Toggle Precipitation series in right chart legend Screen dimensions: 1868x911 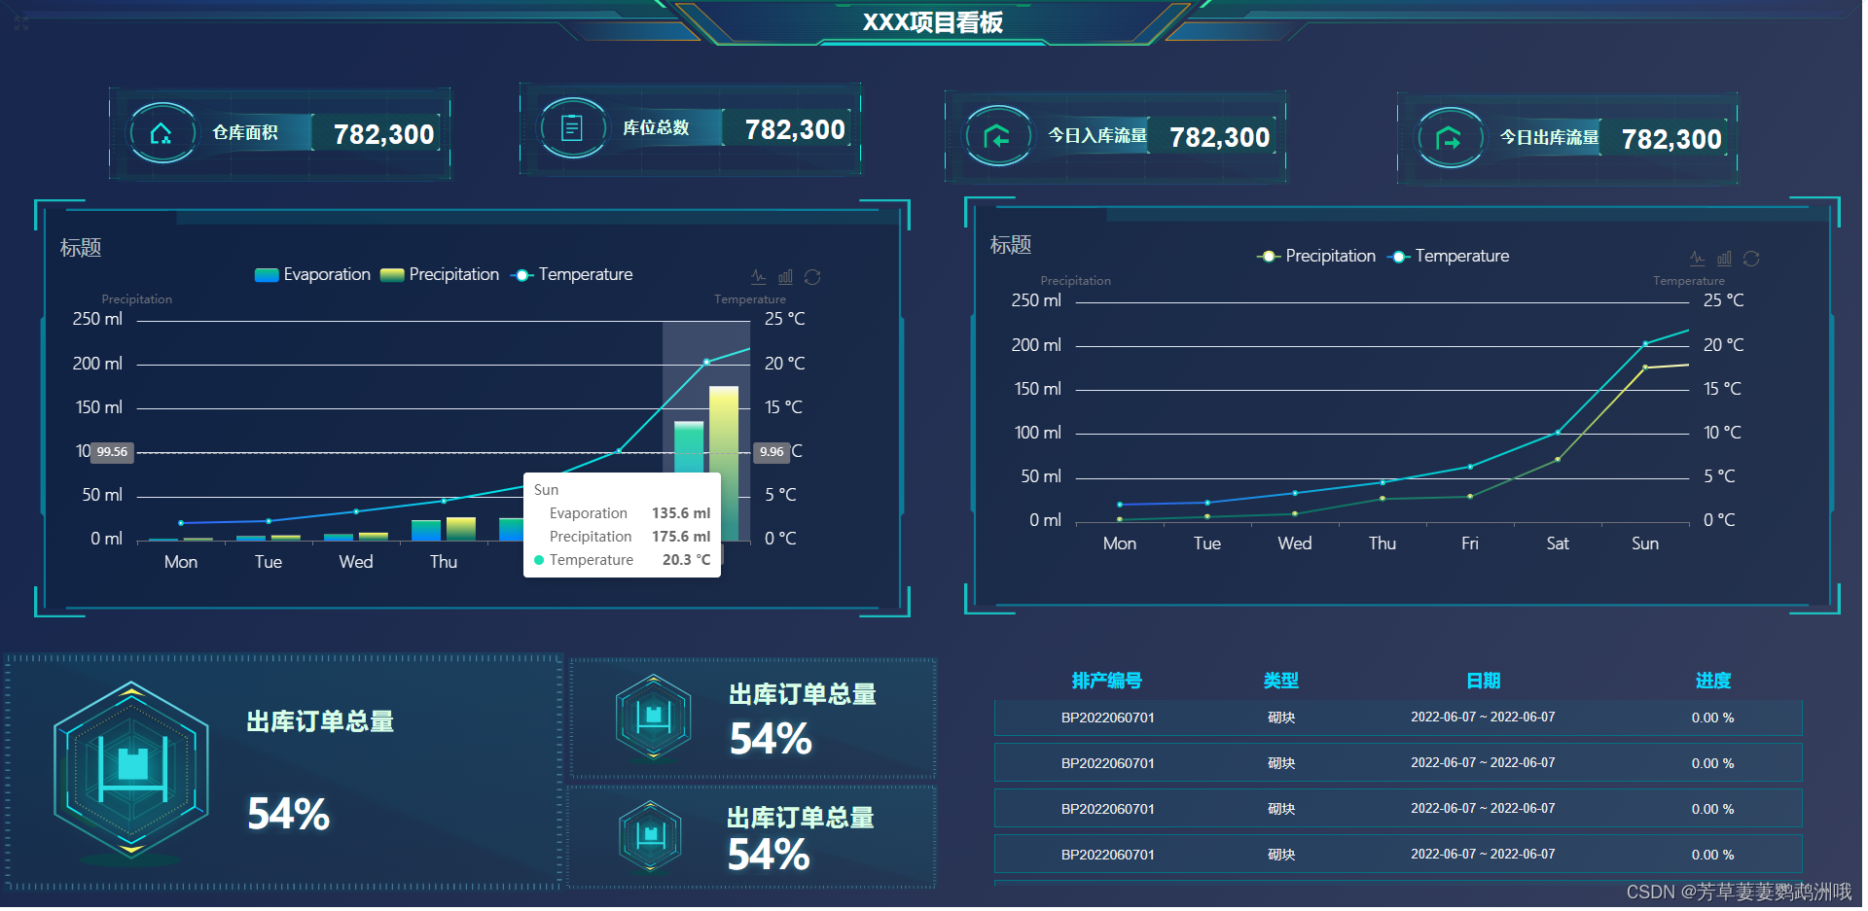pos(1316,257)
